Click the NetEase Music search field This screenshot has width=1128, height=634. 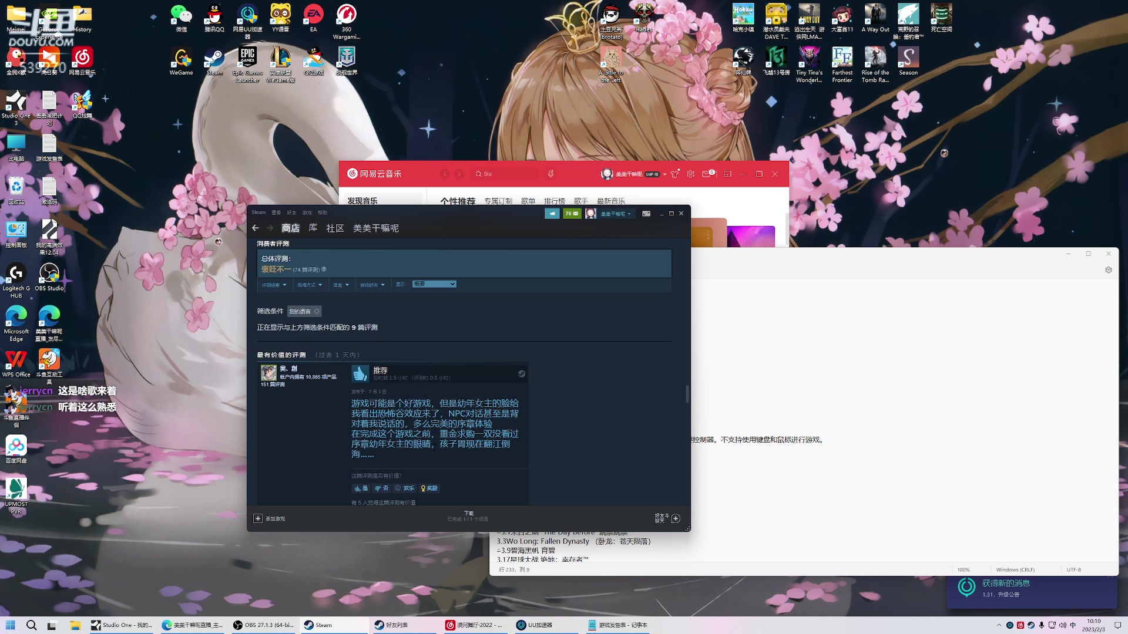(505, 174)
